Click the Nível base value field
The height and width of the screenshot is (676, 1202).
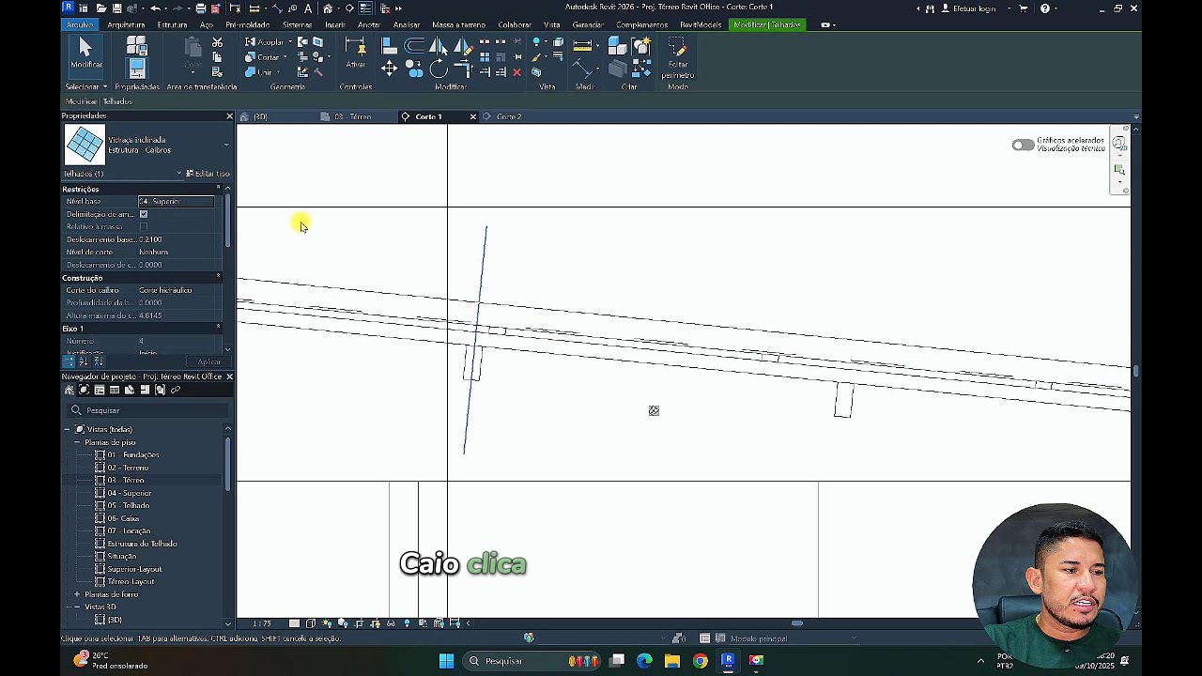click(x=177, y=201)
